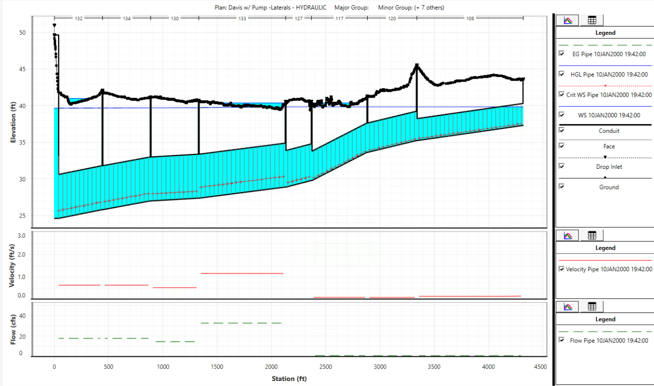This screenshot has height=386, width=654.
Task: Click the table icon in the flow panel
Action: (x=592, y=307)
